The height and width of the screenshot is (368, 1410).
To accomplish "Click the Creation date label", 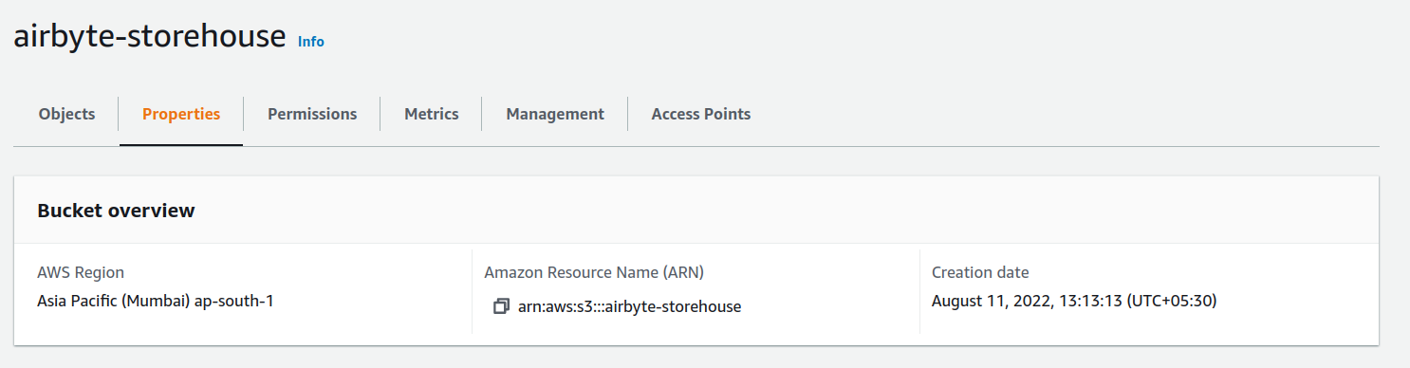I will click(980, 272).
